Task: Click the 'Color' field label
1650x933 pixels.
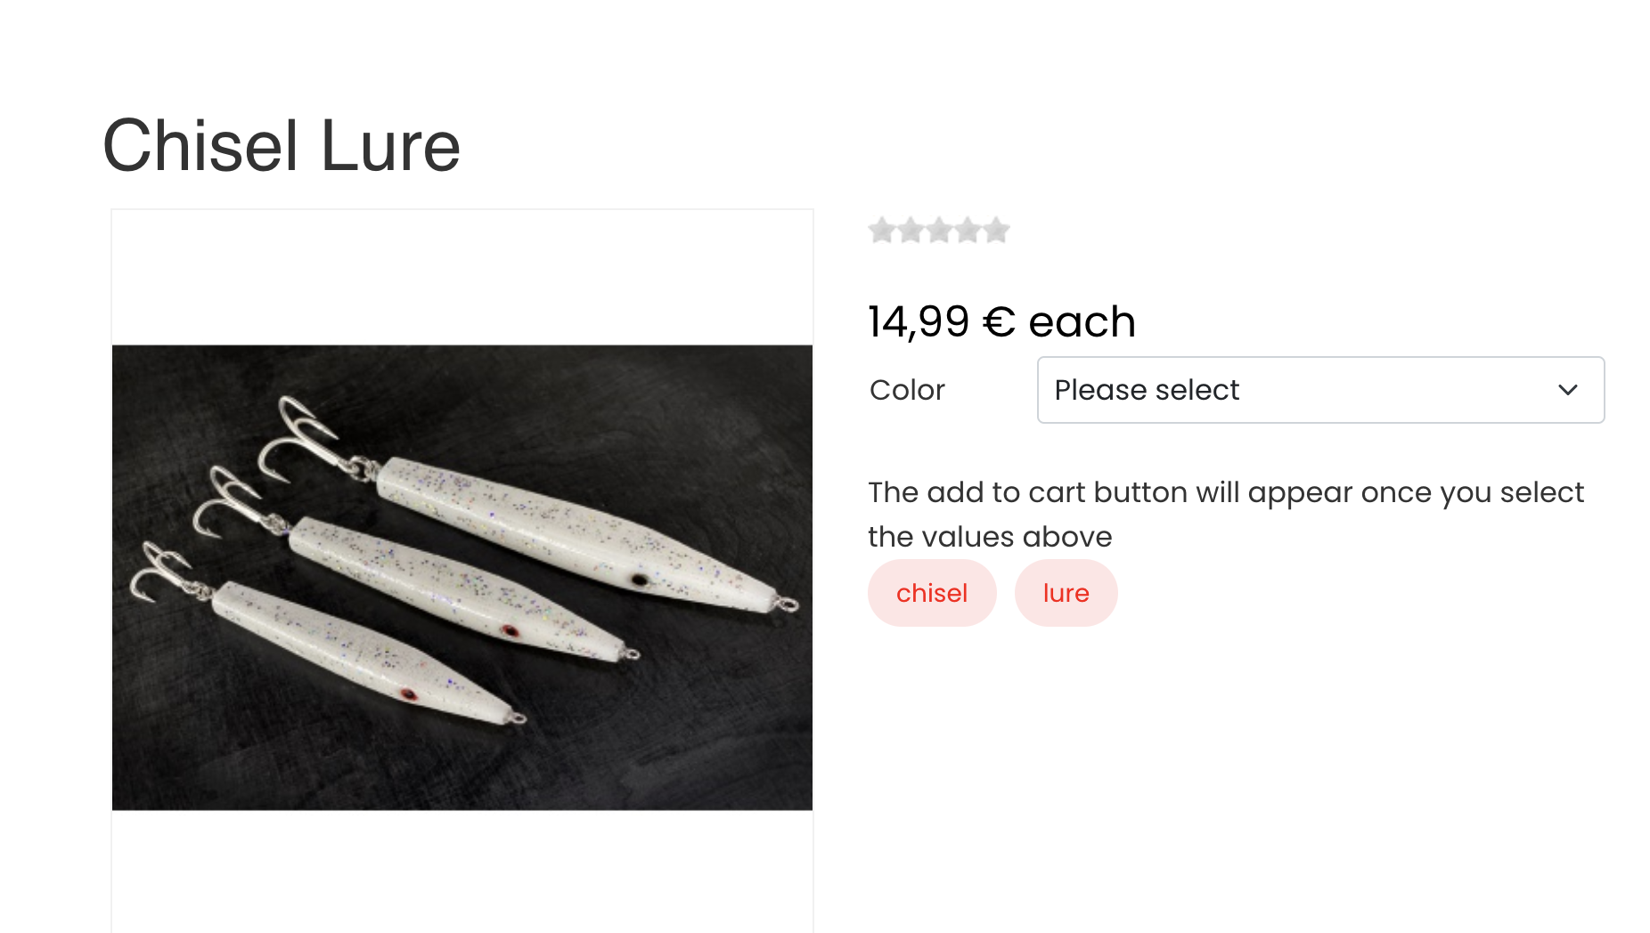Action: [x=907, y=390]
